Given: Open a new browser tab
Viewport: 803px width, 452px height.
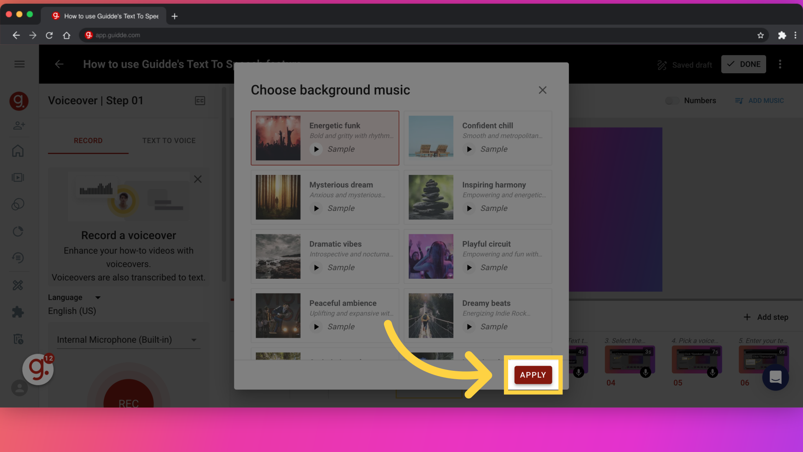Looking at the screenshot, I should pyautogui.click(x=175, y=16).
